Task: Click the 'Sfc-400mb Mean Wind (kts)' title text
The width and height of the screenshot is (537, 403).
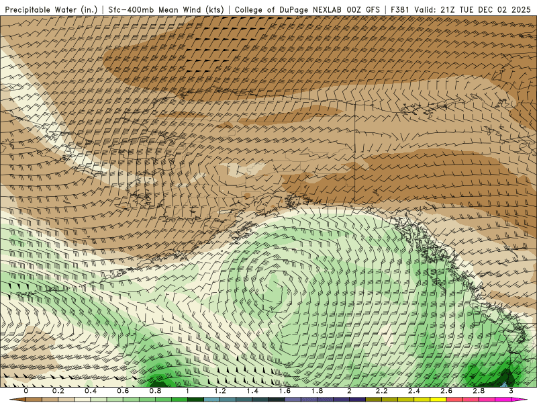Action: (166, 9)
